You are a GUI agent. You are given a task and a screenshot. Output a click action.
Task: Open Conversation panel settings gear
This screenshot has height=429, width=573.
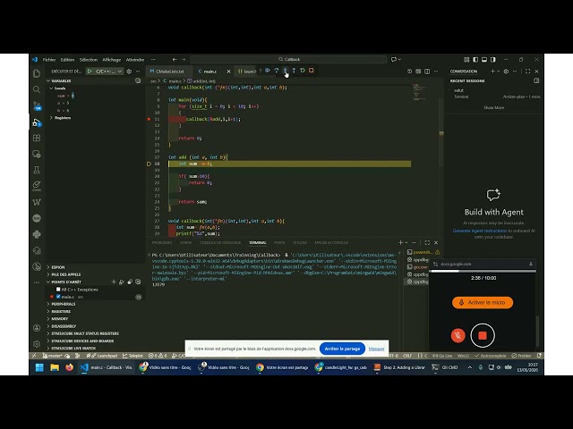[x=506, y=71]
